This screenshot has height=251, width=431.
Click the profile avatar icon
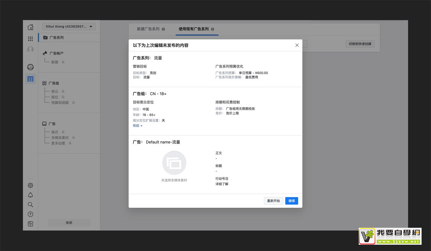(30, 50)
